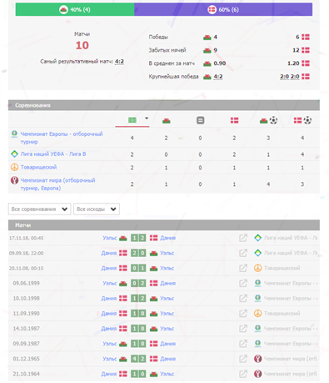Open external link icon for 17.11.18 match
The height and width of the screenshot is (383, 329).
[243, 238]
